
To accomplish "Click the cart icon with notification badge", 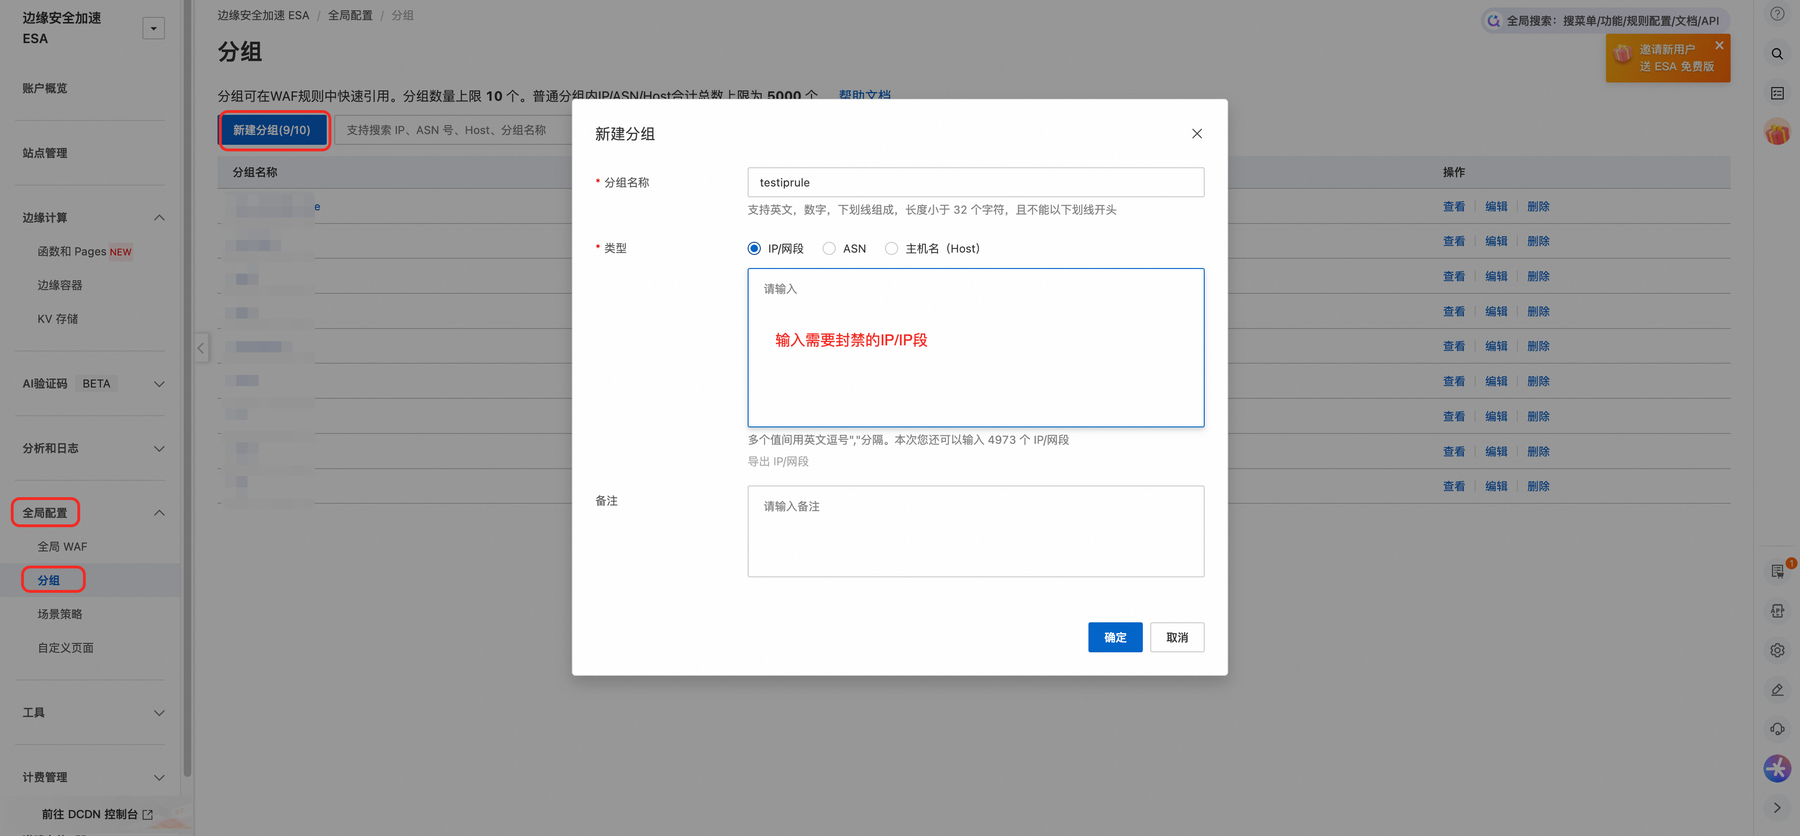I will [1777, 571].
